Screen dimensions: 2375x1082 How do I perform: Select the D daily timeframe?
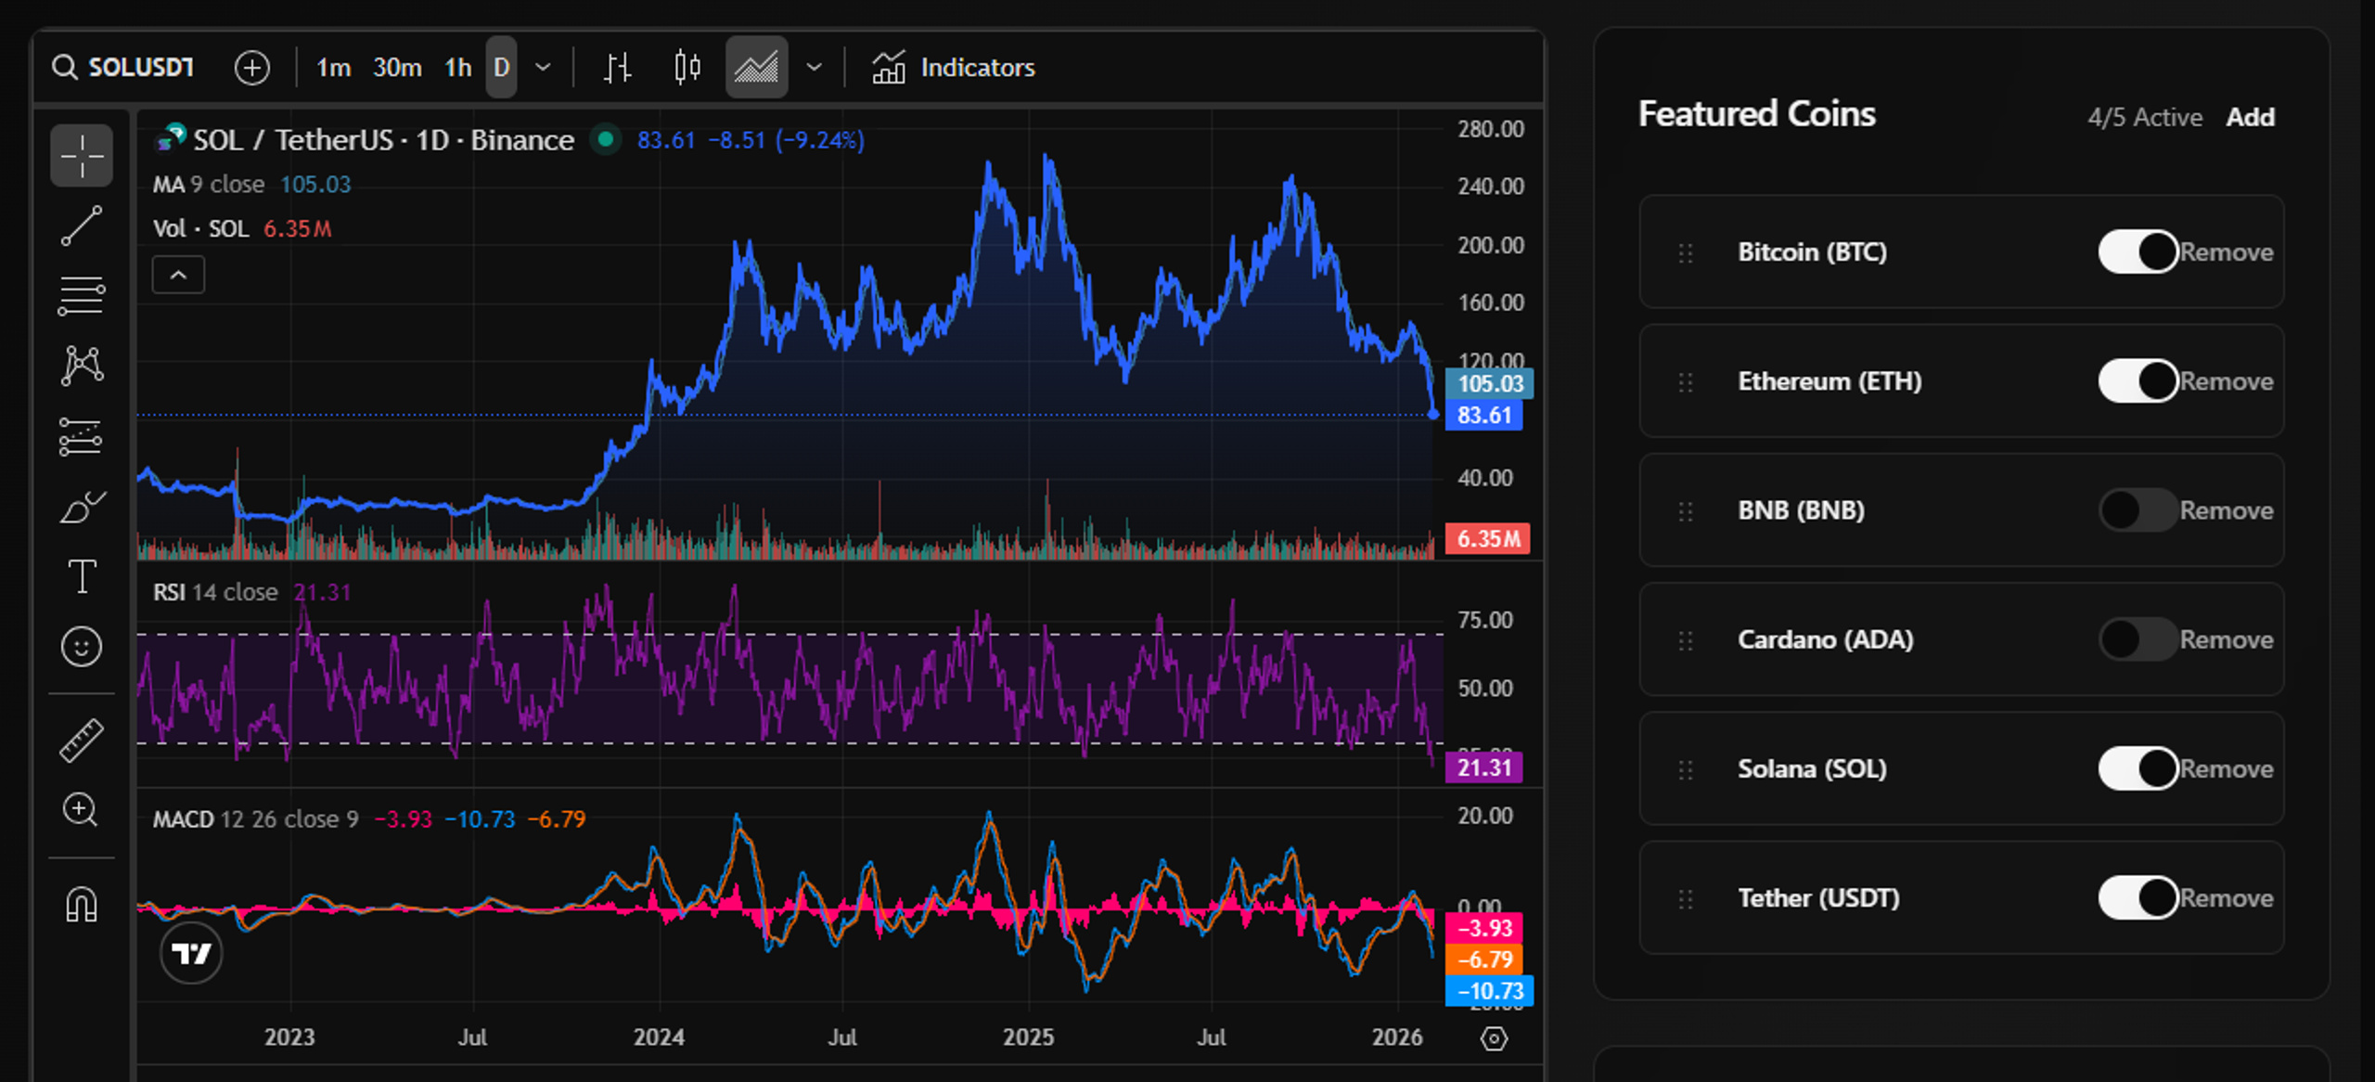(501, 68)
